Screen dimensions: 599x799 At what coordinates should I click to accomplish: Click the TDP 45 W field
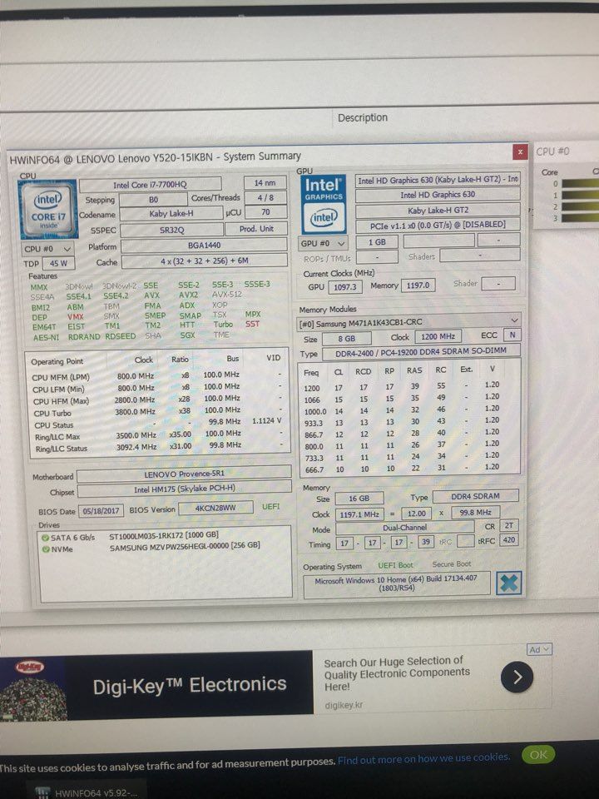pos(58,264)
